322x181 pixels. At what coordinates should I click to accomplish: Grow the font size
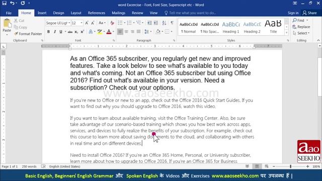(87, 23)
